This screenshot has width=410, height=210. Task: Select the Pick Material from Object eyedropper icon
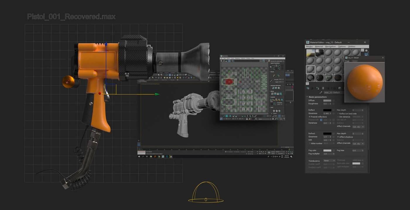[x=322, y=92]
